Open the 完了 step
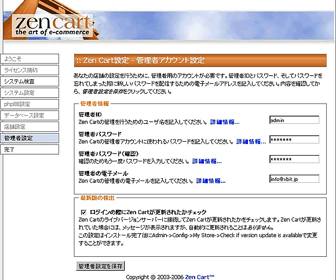This screenshot has height=280, width=336. (x=30, y=149)
